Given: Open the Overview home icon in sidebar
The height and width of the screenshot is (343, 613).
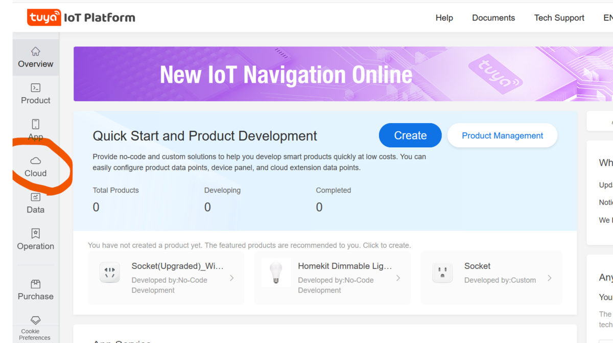Looking at the screenshot, I should (x=35, y=51).
